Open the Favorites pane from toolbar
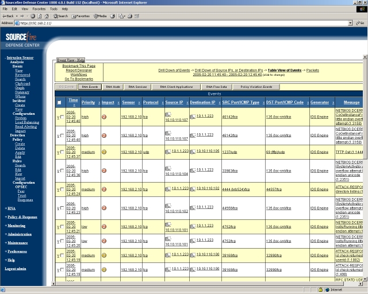The width and height of the screenshot is (368, 294). point(80,16)
